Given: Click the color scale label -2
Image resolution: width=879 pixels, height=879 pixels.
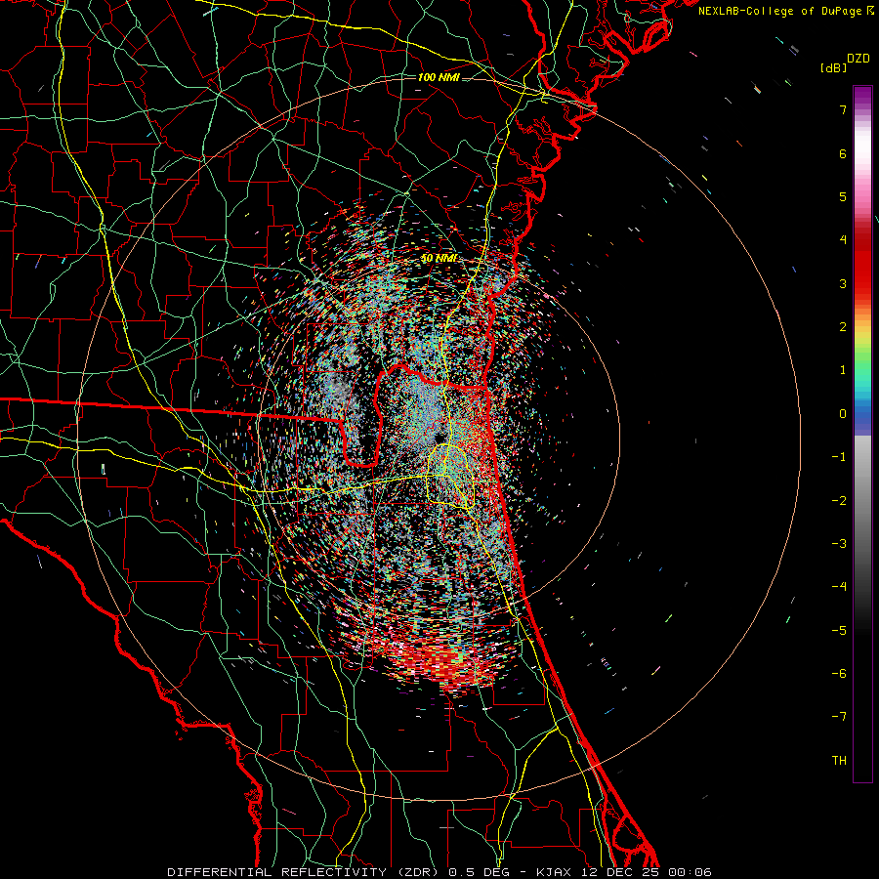Looking at the screenshot, I should (x=839, y=501).
